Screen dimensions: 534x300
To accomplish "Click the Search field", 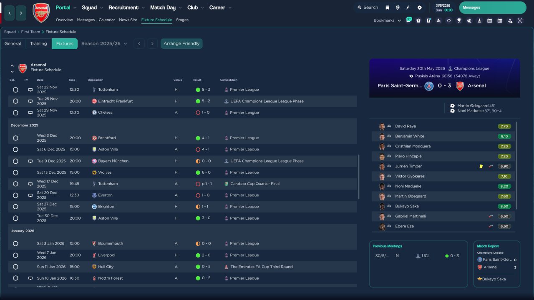I will tap(368, 7).
